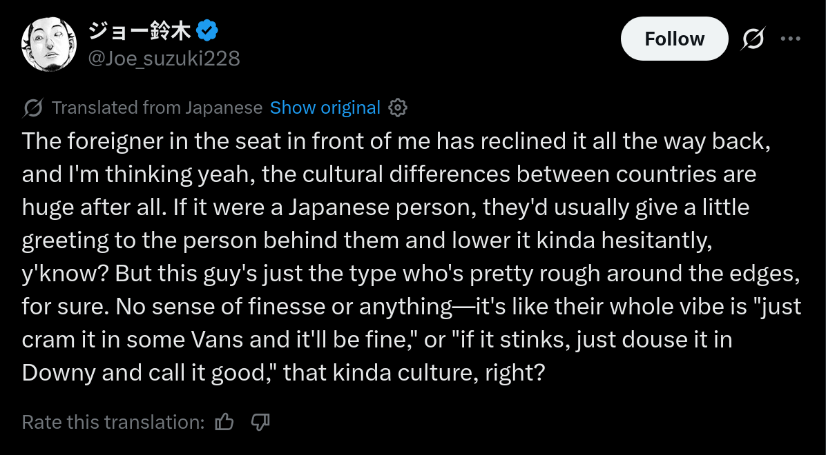Open the @Joe_suzuki228 handle

(x=164, y=59)
